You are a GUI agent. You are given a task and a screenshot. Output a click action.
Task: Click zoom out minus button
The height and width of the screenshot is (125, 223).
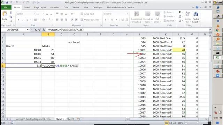coord(186,123)
